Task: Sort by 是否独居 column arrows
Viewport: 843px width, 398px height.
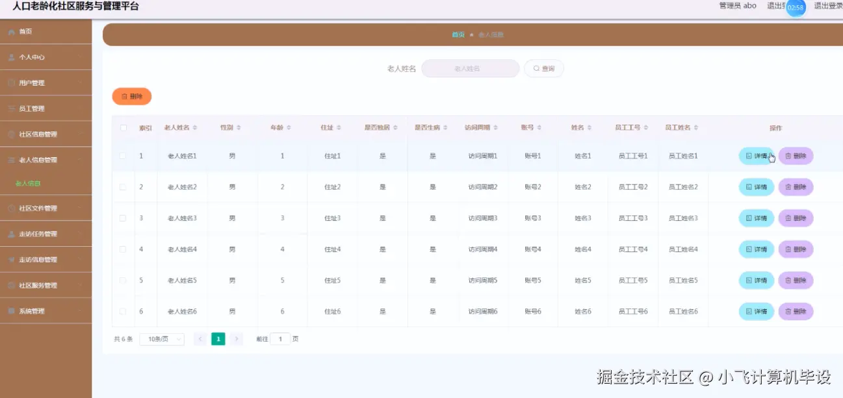Action: tap(395, 128)
